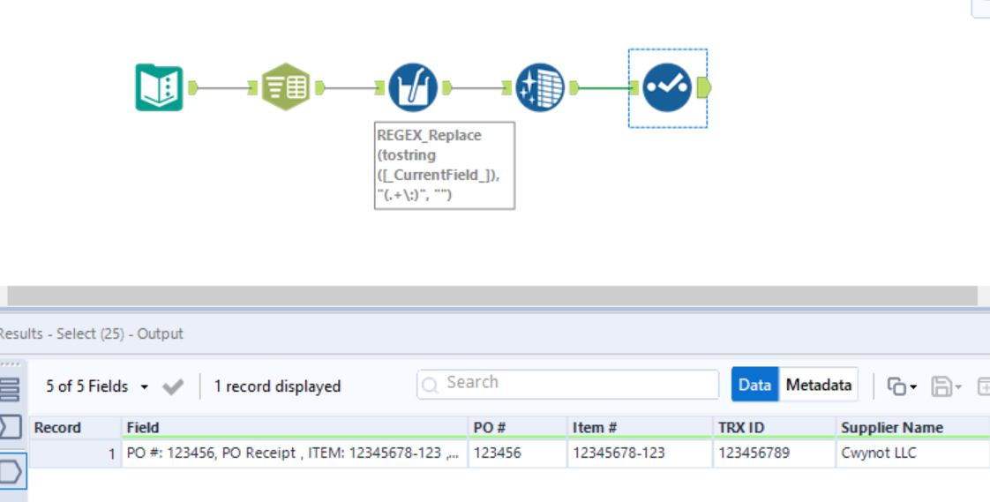The width and height of the screenshot is (990, 502).
Task: Show the input anchor results view
Action: coord(10,429)
